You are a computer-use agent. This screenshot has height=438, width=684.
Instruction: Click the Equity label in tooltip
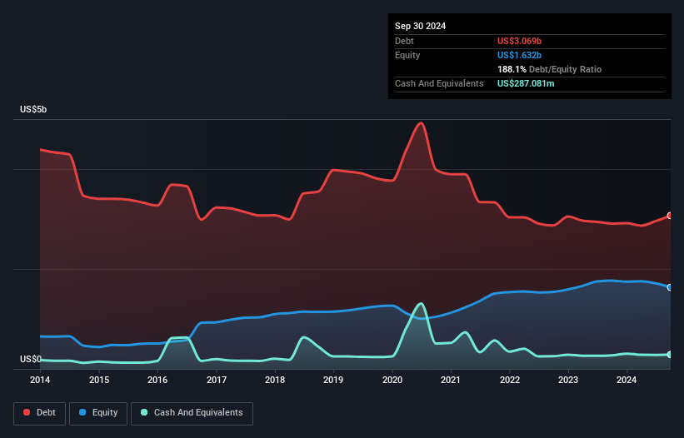pyautogui.click(x=407, y=55)
